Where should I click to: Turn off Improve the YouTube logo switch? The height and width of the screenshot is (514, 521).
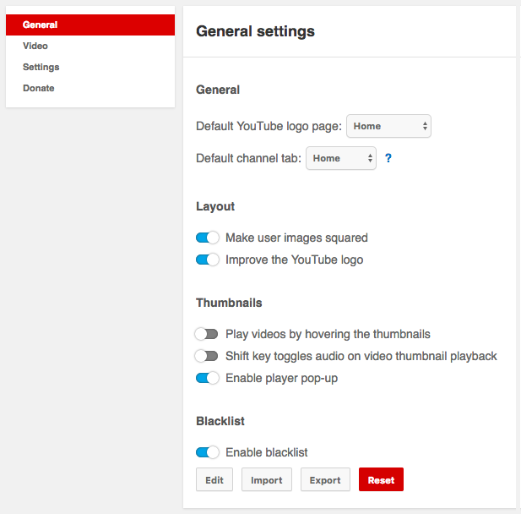click(207, 260)
